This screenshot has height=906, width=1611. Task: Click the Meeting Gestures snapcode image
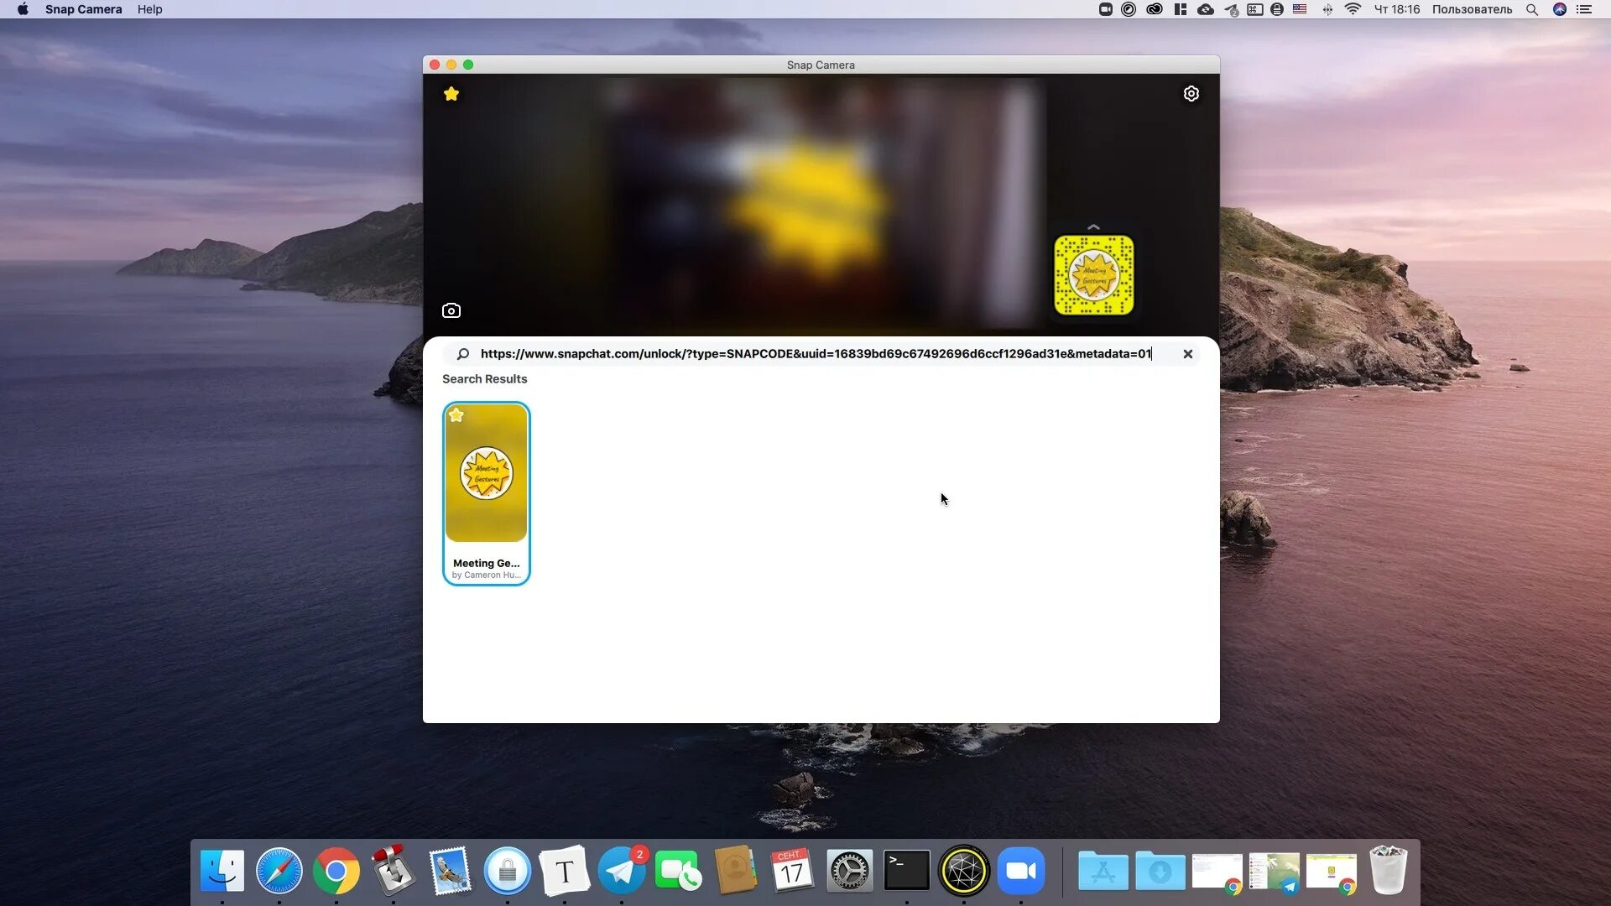[x=1093, y=275]
